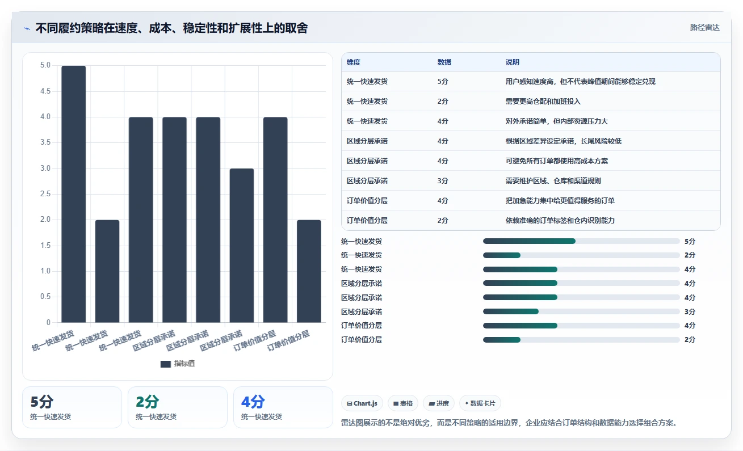
Task: Click the 4分 progress bar for 订单价值分层
Action: tap(581, 326)
